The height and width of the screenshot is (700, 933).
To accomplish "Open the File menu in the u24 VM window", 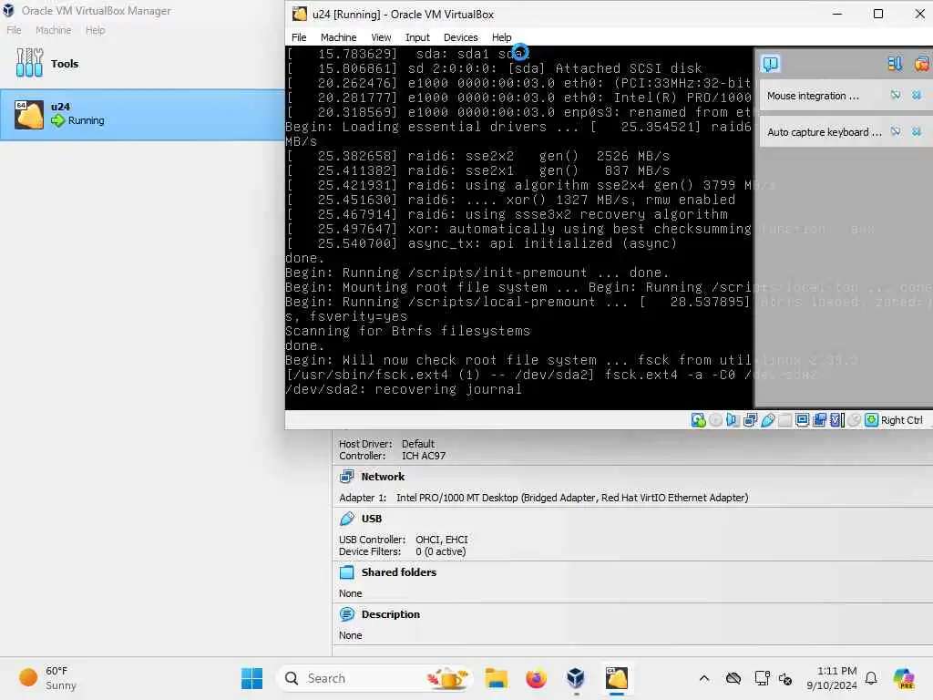I will click(x=299, y=36).
